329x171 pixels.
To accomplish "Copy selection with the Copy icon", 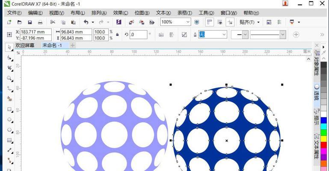I will click(63, 22).
